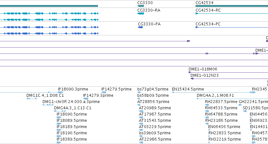
Task: Open the CG42534-PC coding sequence label
Action: click(208, 24)
